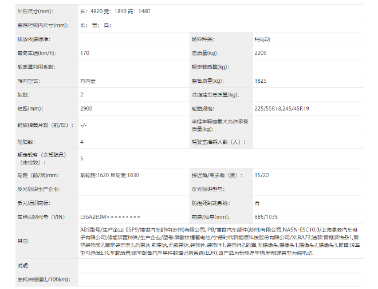378x289 pixels.
Task: Click the 轮胎数 label
Action: 27,141
